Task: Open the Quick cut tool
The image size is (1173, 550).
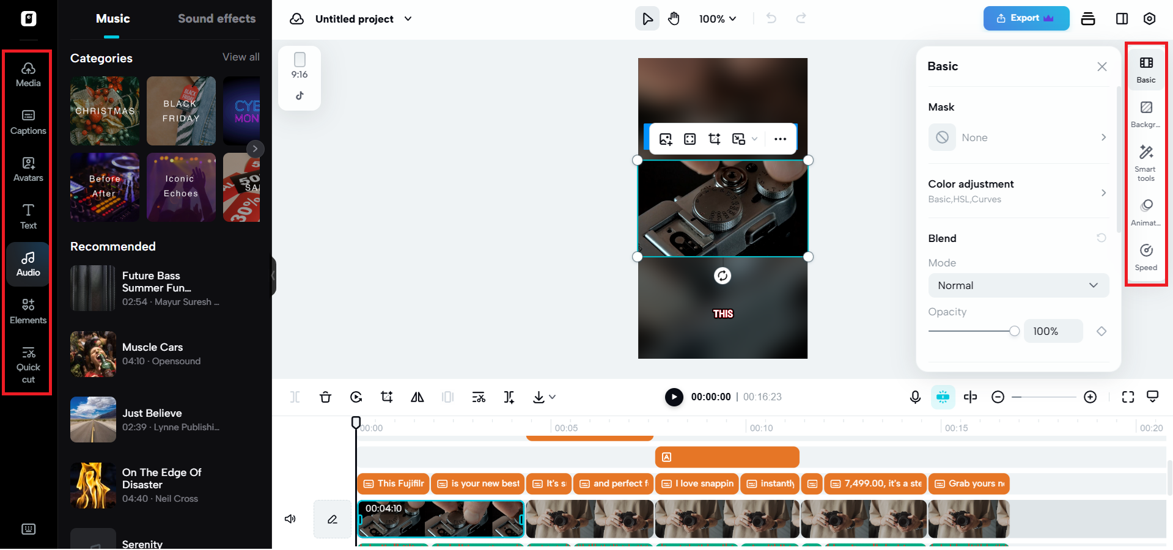Action: [x=28, y=364]
